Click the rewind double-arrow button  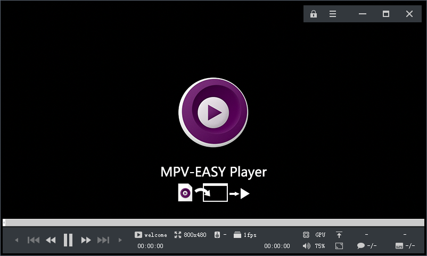pos(51,240)
